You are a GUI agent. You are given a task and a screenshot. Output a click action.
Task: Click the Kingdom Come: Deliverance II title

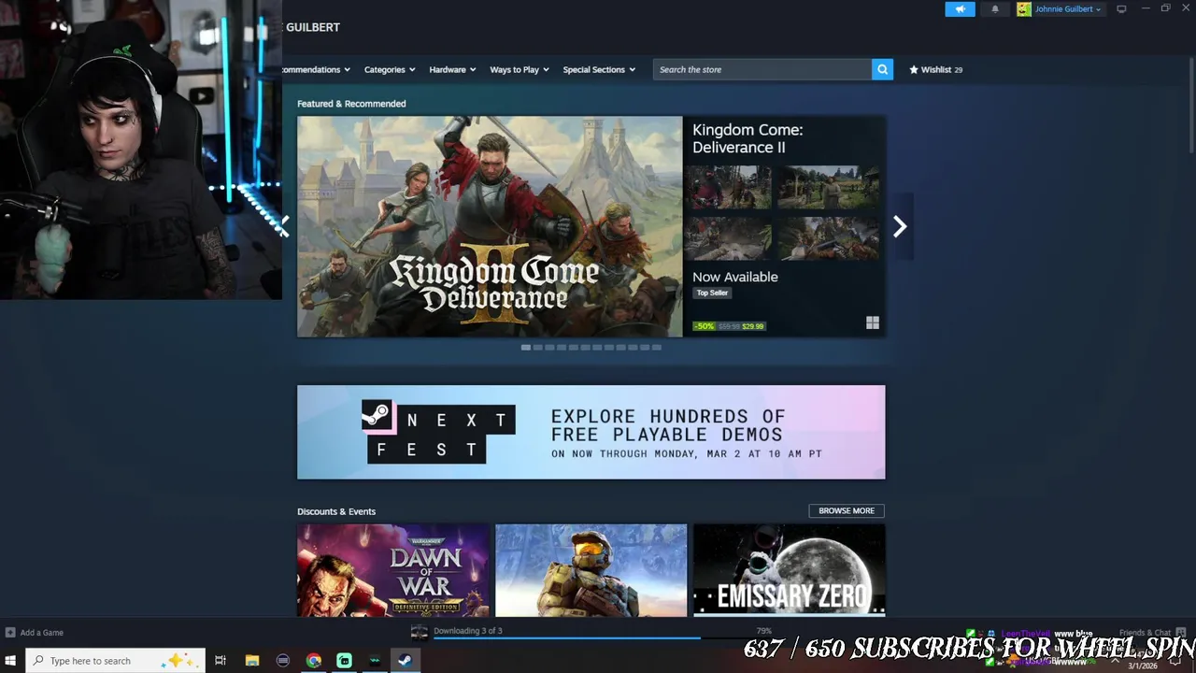747,138
